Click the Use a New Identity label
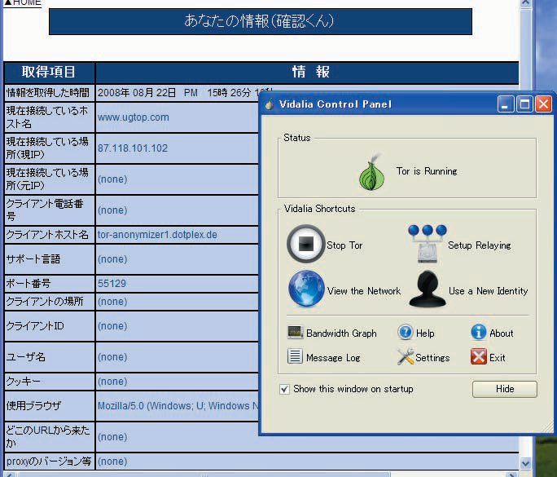This screenshot has height=477, width=557. point(488,291)
